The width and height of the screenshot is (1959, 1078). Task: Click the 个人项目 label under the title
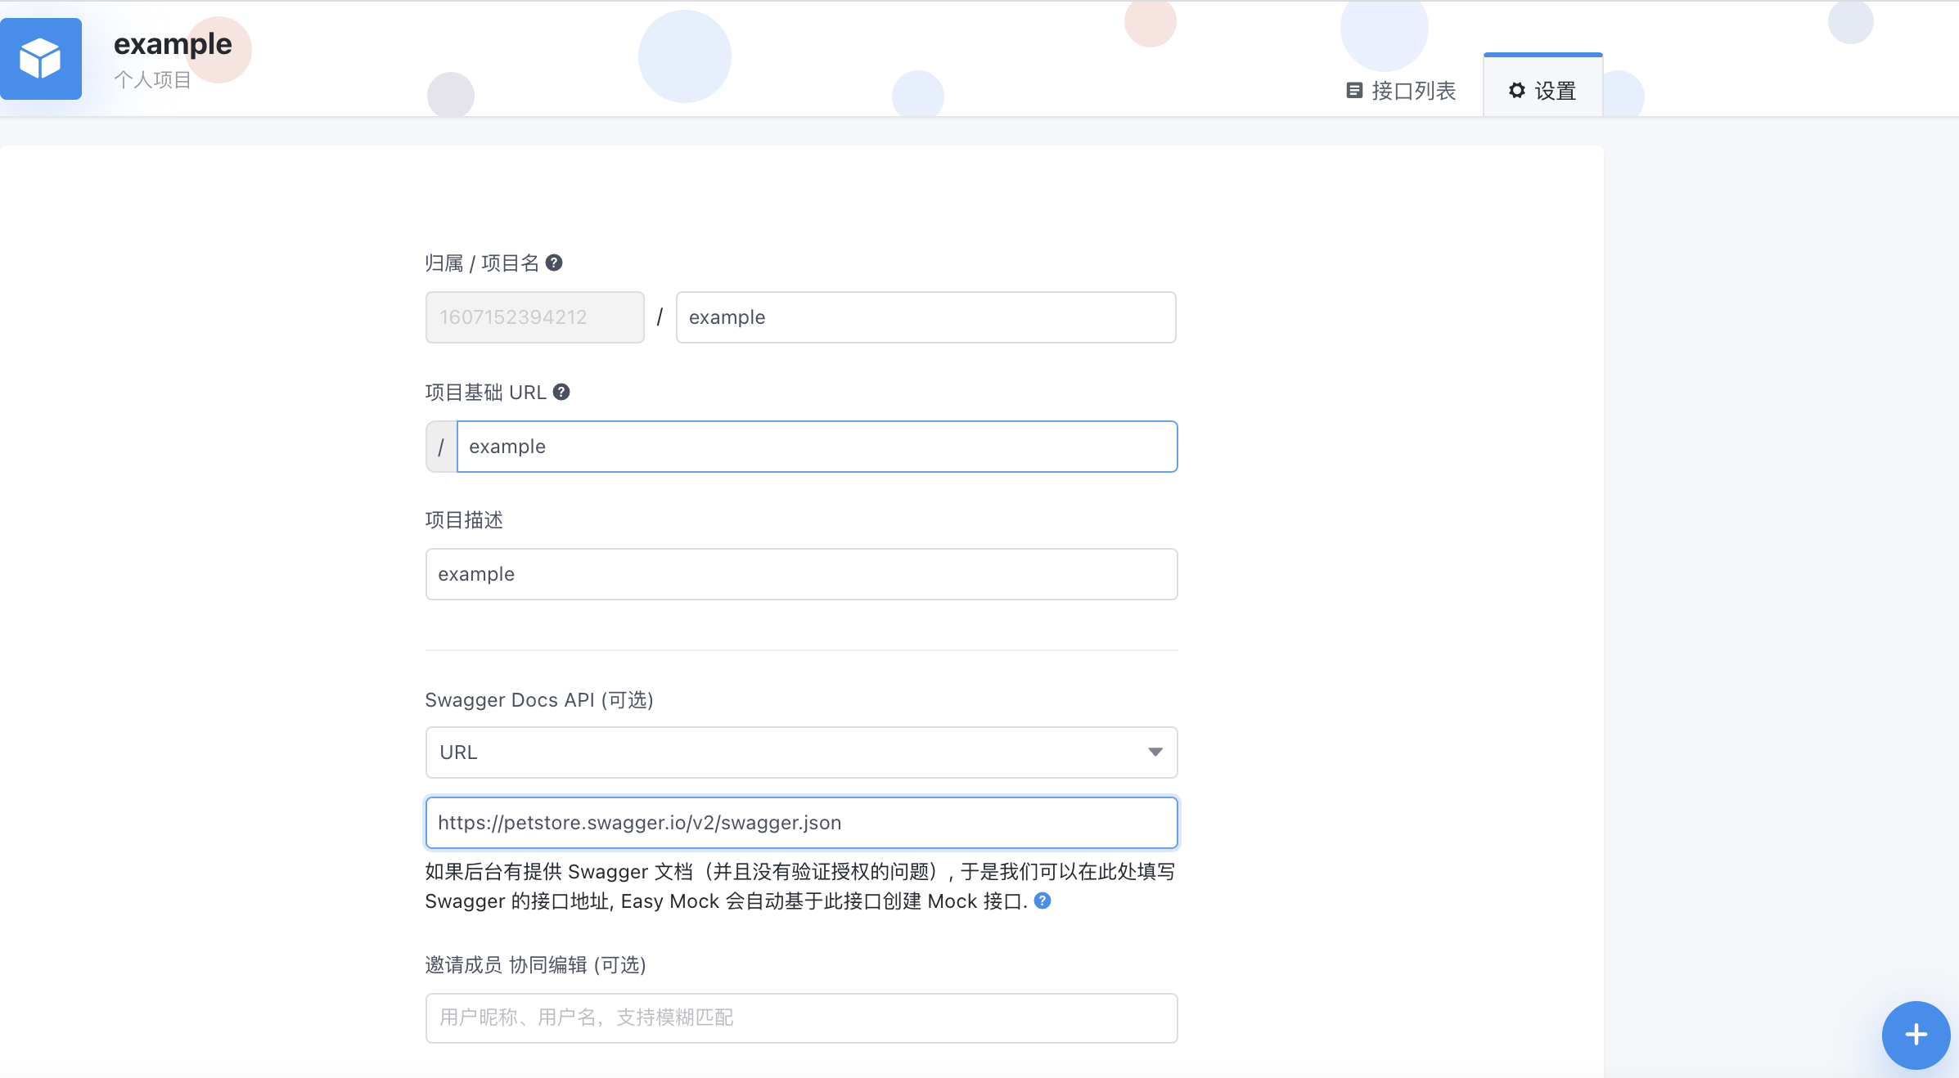(x=151, y=79)
